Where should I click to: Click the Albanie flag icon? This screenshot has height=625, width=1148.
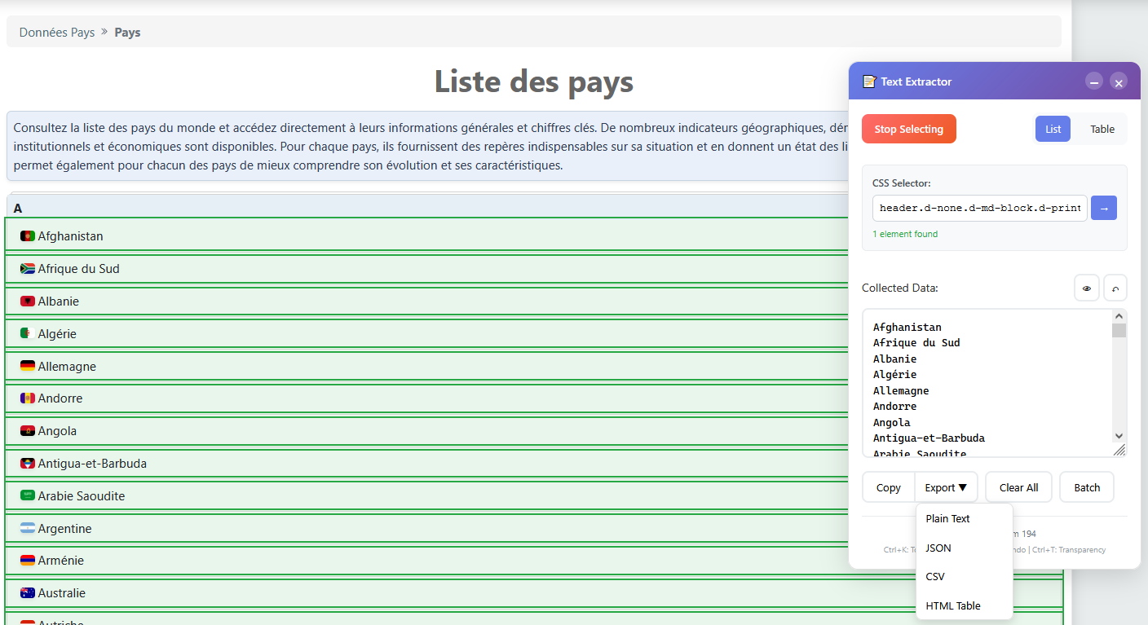coord(28,301)
